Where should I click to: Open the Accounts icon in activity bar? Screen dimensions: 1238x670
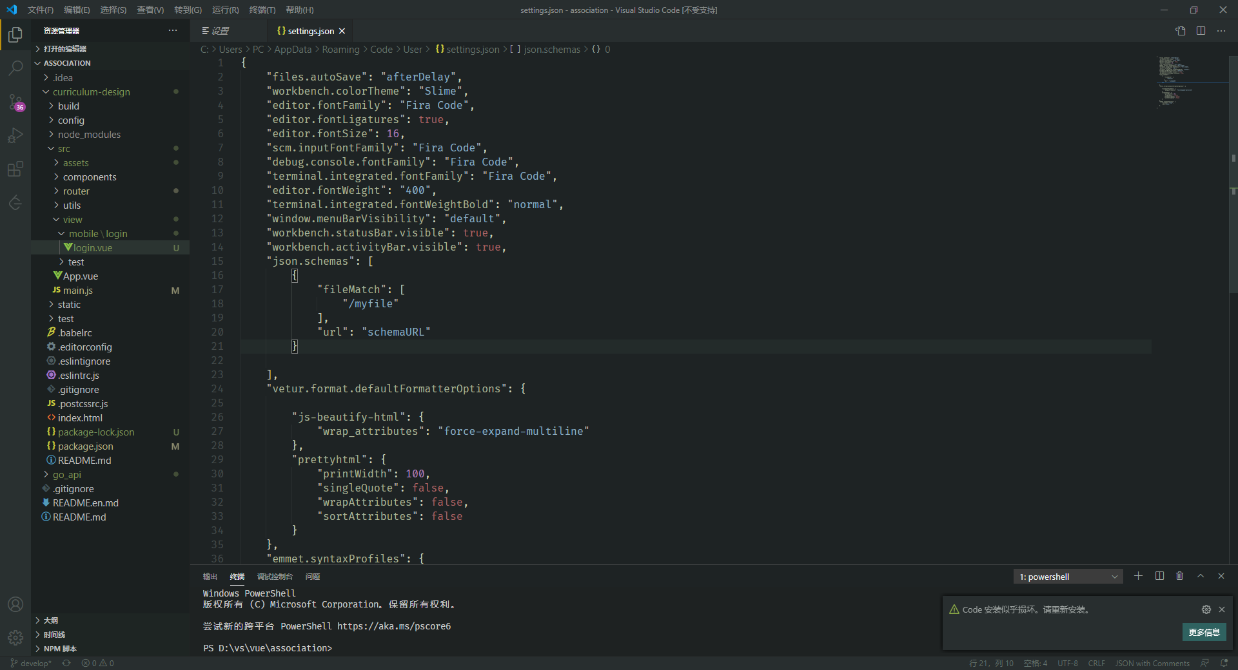pos(15,604)
